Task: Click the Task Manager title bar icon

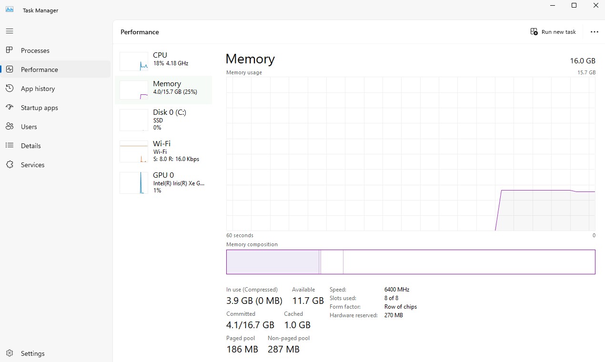Action: click(x=10, y=10)
